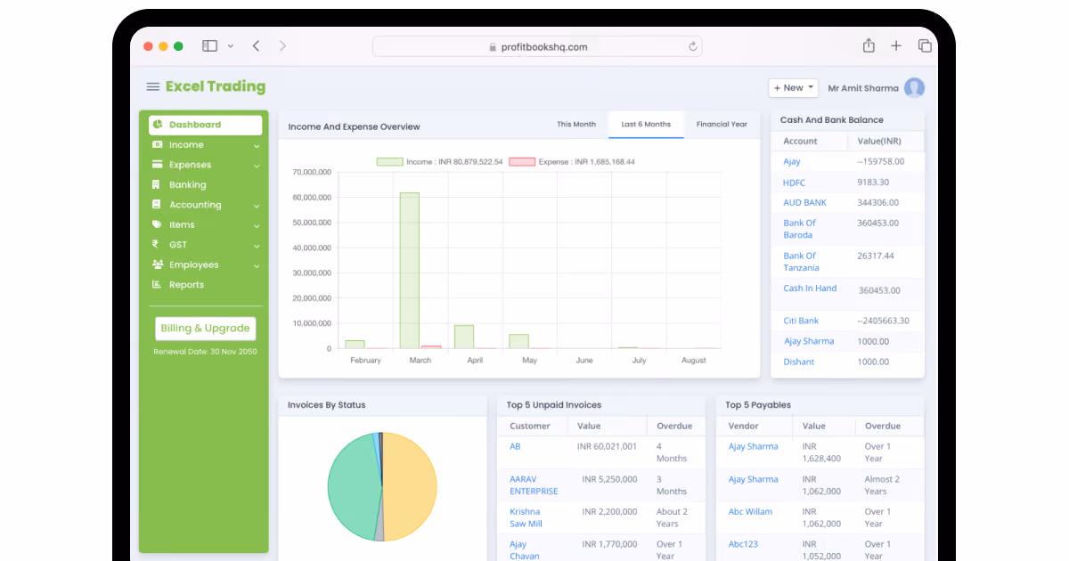Click the April income bar in chart

(464, 337)
